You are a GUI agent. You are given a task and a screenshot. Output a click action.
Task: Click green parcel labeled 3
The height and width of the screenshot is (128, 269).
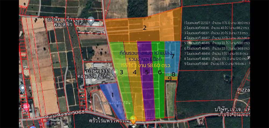pyautogui.click(x=122, y=72)
